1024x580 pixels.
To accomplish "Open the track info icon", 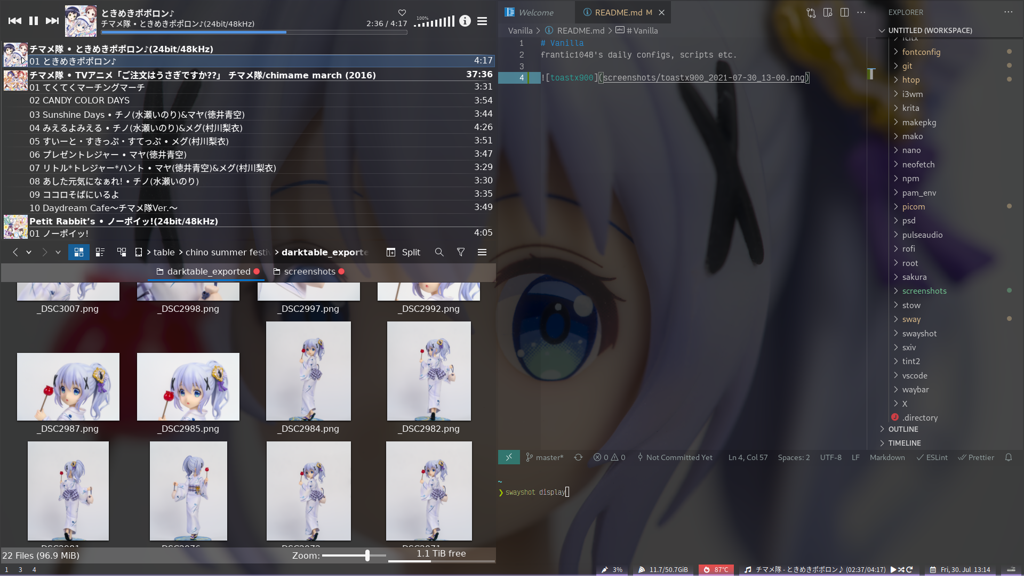I will click(465, 21).
